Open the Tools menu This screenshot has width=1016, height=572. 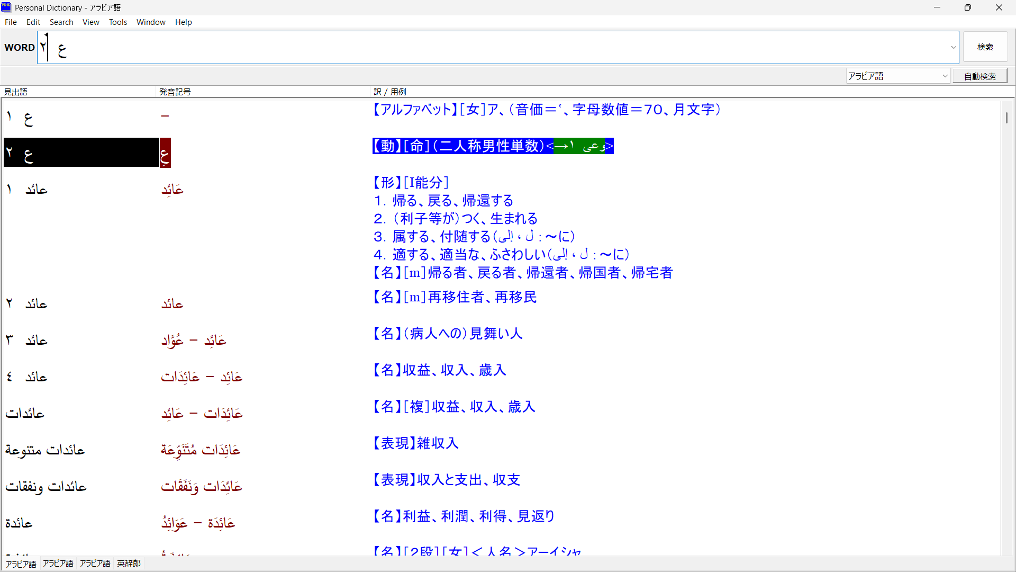(117, 22)
